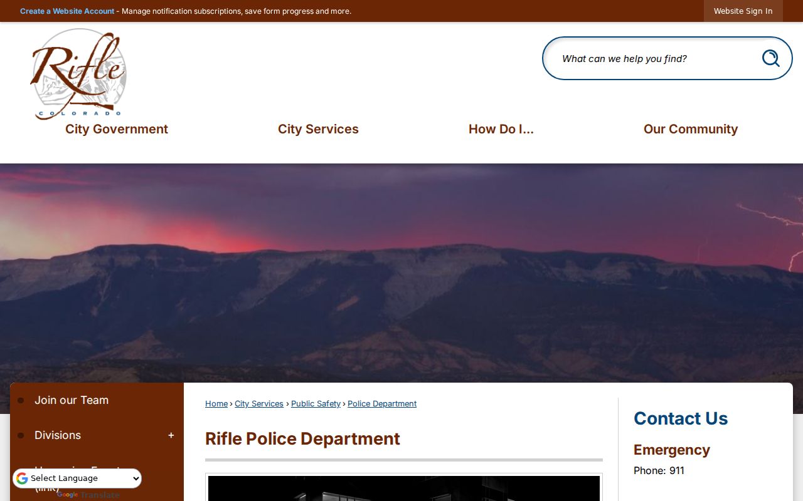803x501 pixels.
Task: Click the search magnifier icon
Action: coord(770,58)
